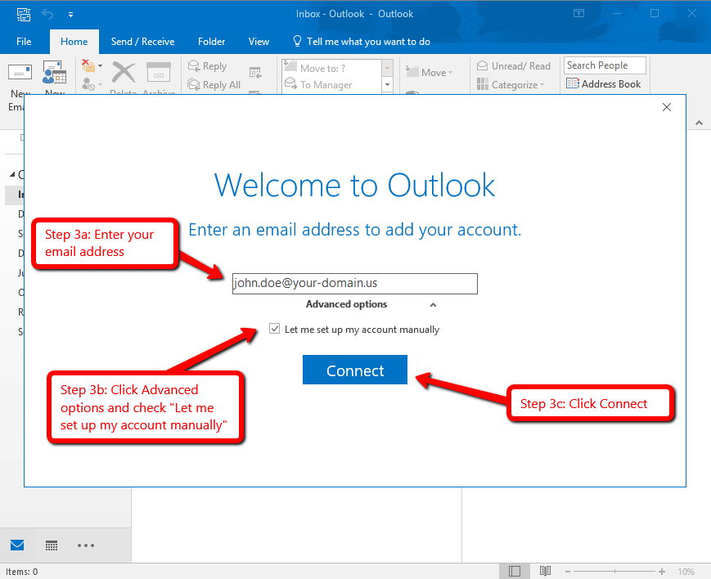This screenshot has height=579, width=711.
Task: Go to the View tab
Action: pyautogui.click(x=259, y=42)
